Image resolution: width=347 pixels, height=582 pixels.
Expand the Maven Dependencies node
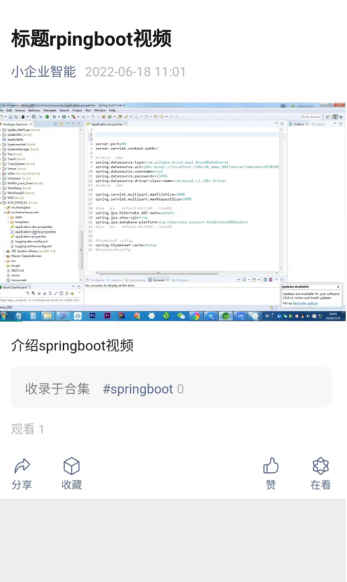5,256
